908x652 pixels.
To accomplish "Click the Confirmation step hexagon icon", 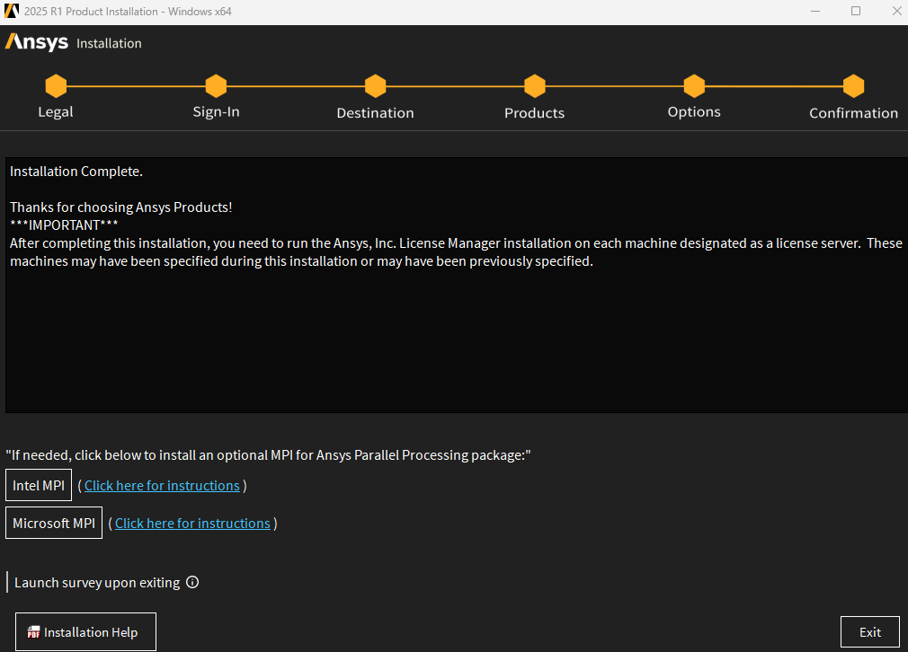I will pos(853,86).
